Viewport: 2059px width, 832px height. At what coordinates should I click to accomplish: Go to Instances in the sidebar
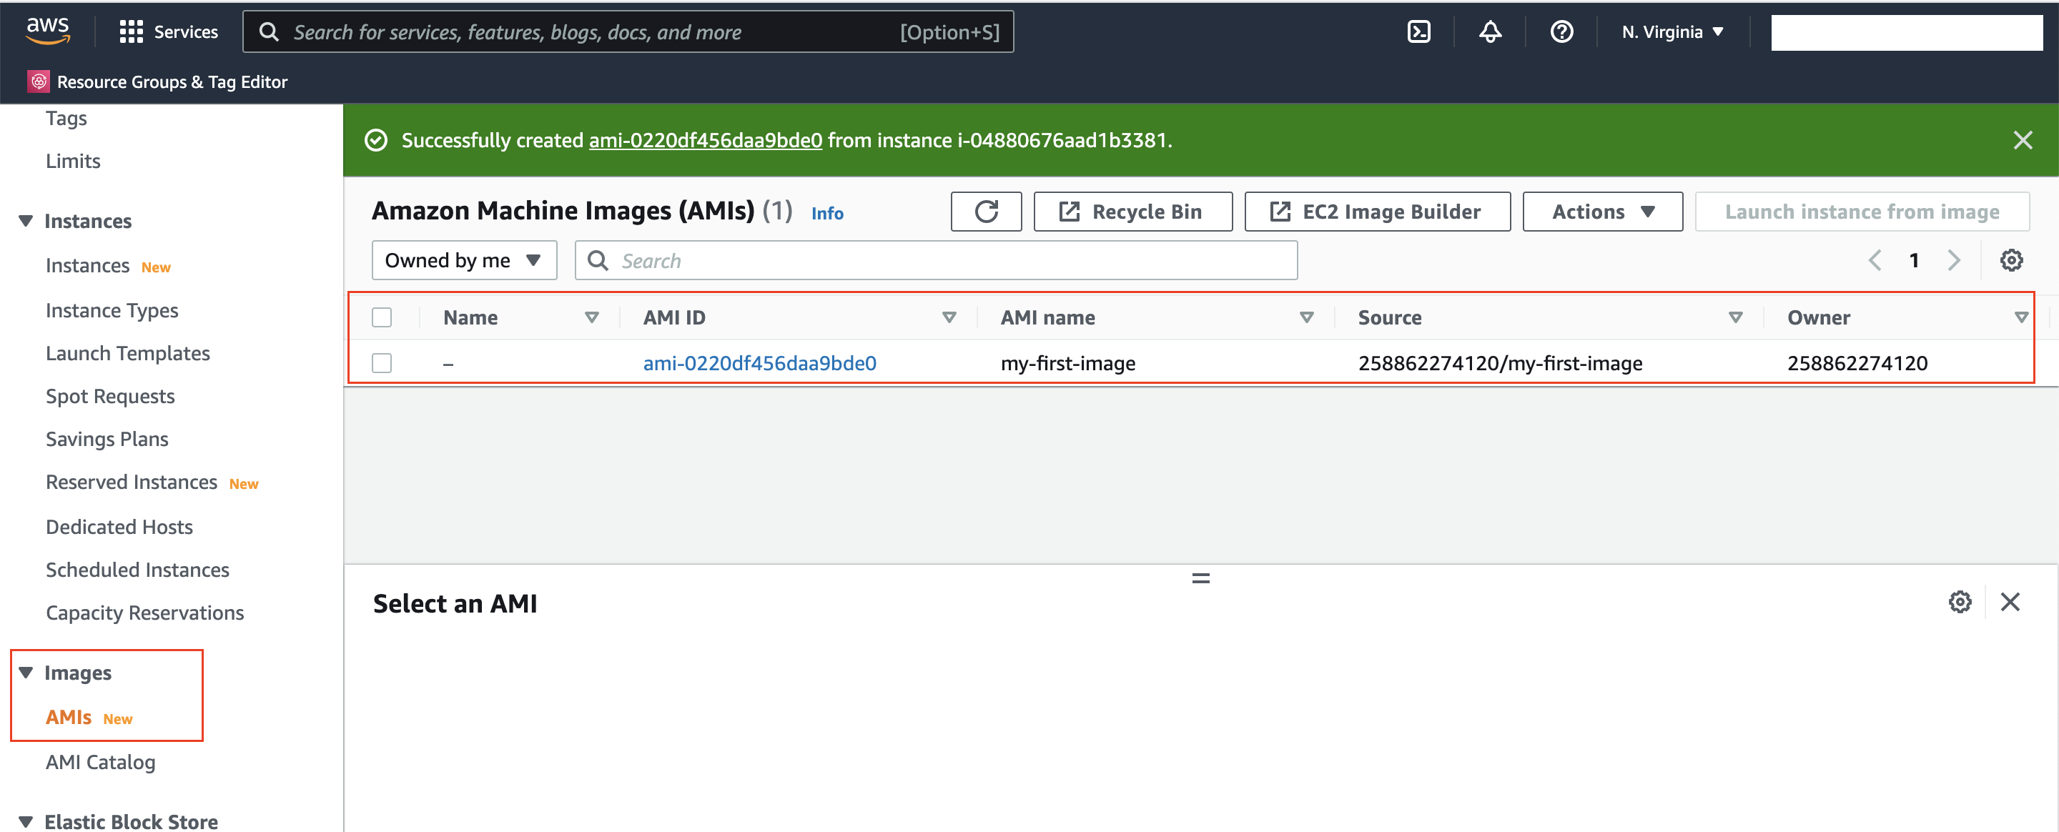[x=87, y=265]
